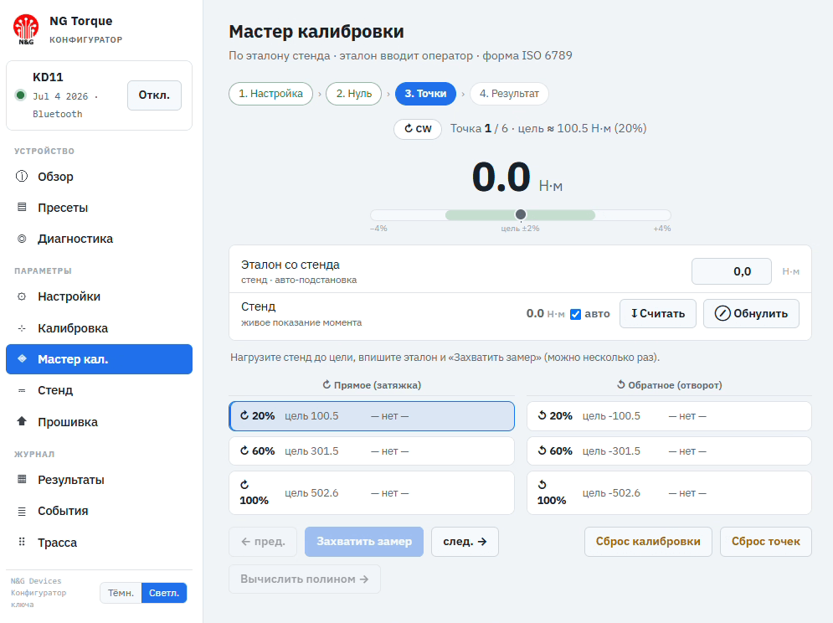Switch to Тёмн. dark theme
This screenshot has width=833, height=623.
[121, 593]
